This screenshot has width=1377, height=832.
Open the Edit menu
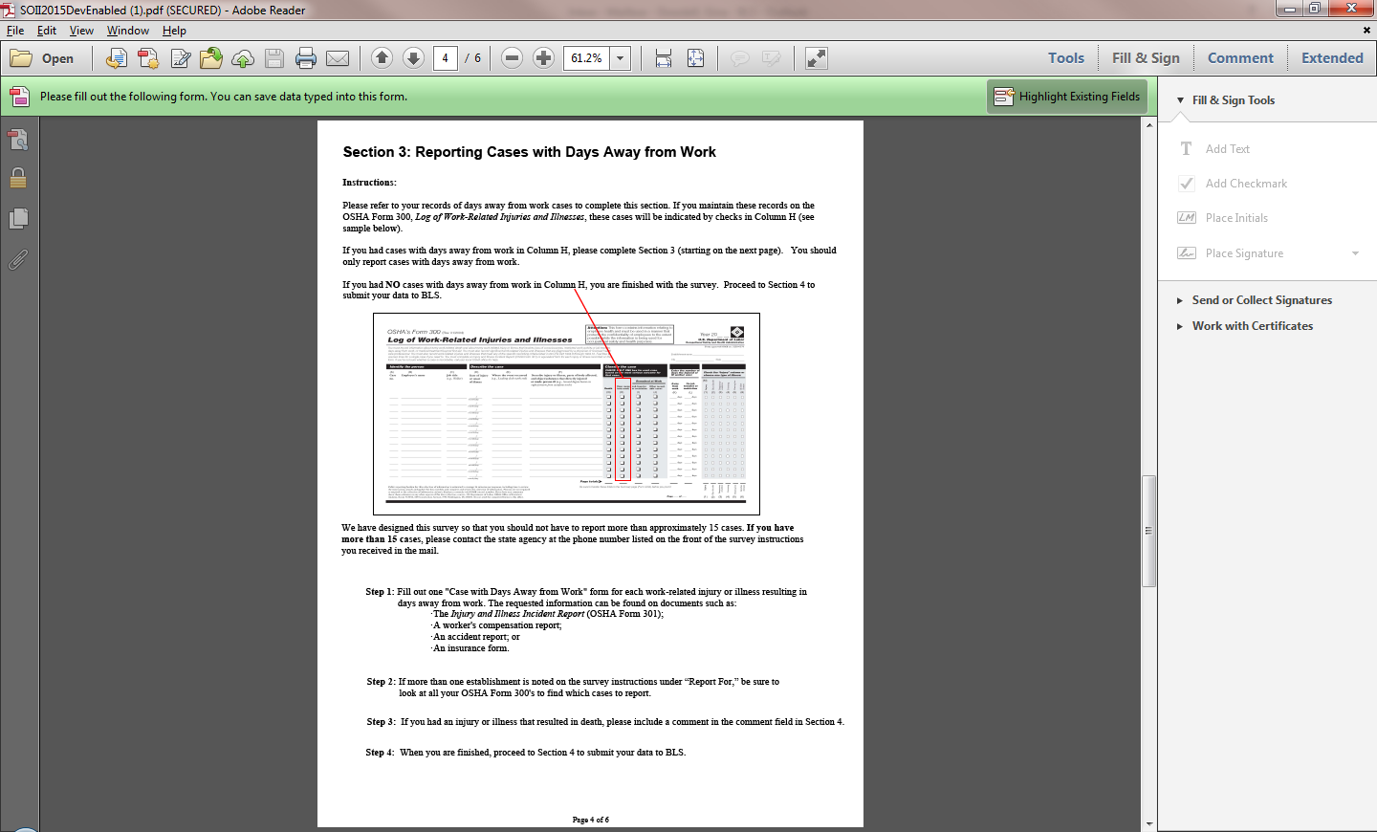click(x=47, y=31)
